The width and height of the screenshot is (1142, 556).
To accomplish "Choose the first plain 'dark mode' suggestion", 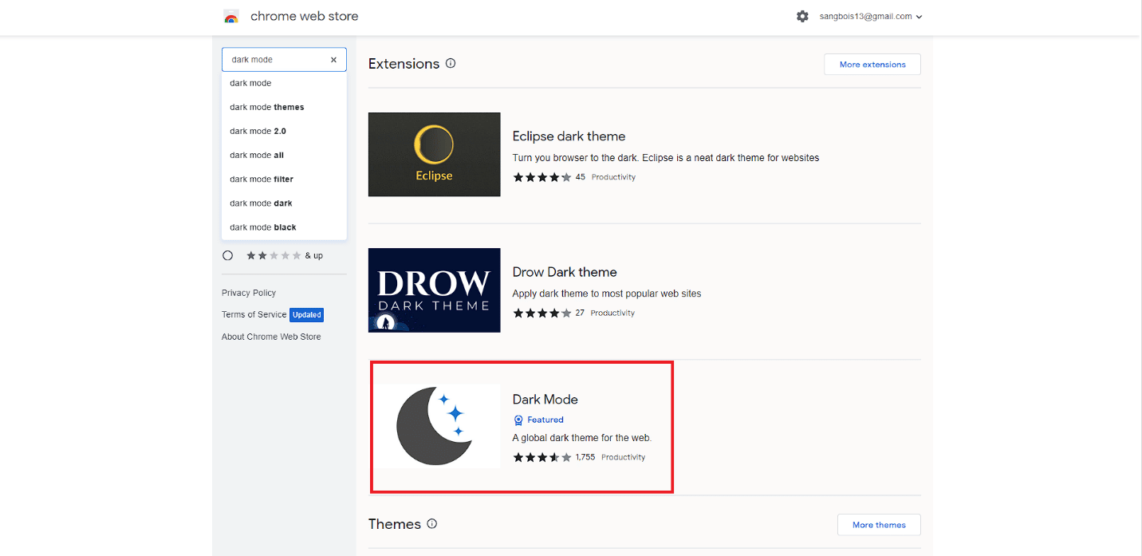I will click(x=284, y=83).
